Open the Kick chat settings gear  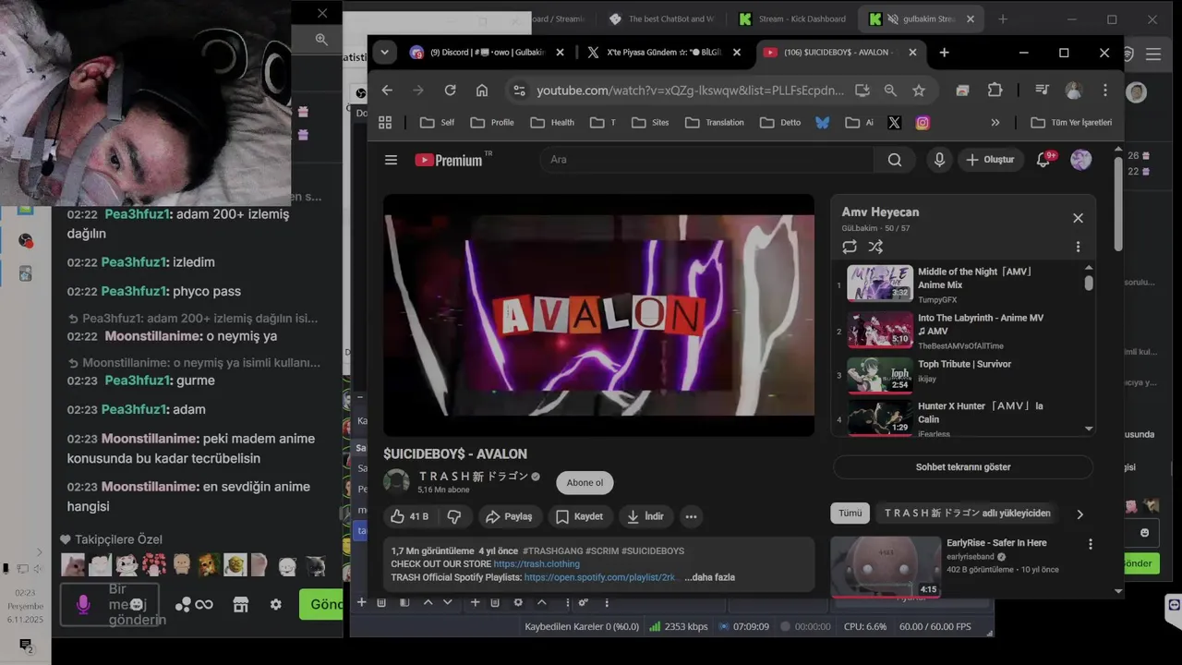[x=275, y=604]
